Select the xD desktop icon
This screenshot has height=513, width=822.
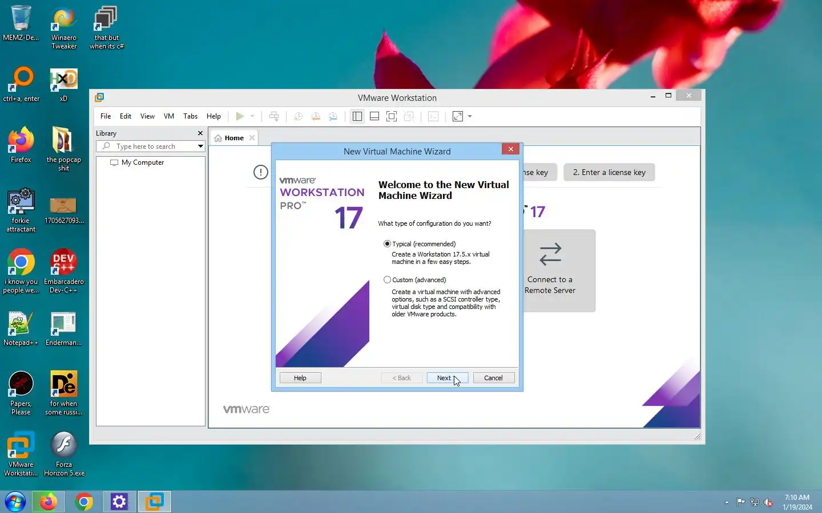[x=64, y=85]
